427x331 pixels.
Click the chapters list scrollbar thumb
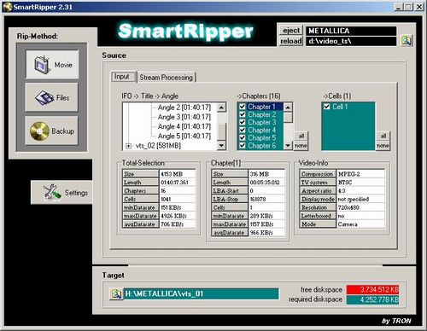(288, 117)
